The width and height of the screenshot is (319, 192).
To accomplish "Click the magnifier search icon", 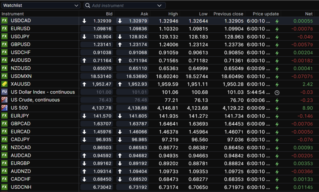I will pyautogui.click(x=88, y=6).
